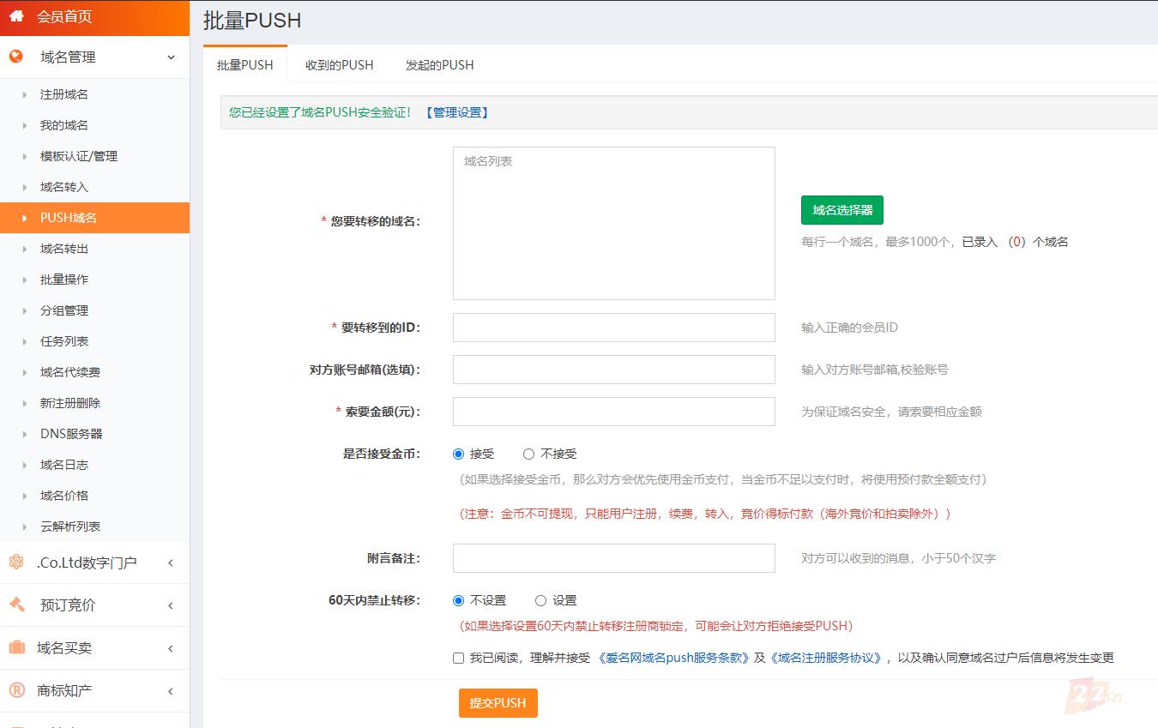Click the briefcase icon beside 域名买卖
Viewport: 1158px width, 728px height.
click(16, 647)
